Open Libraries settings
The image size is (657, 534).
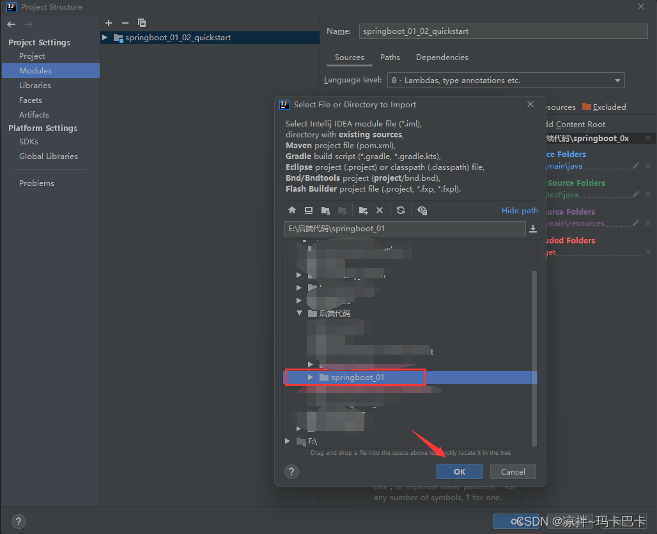tap(35, 86)
